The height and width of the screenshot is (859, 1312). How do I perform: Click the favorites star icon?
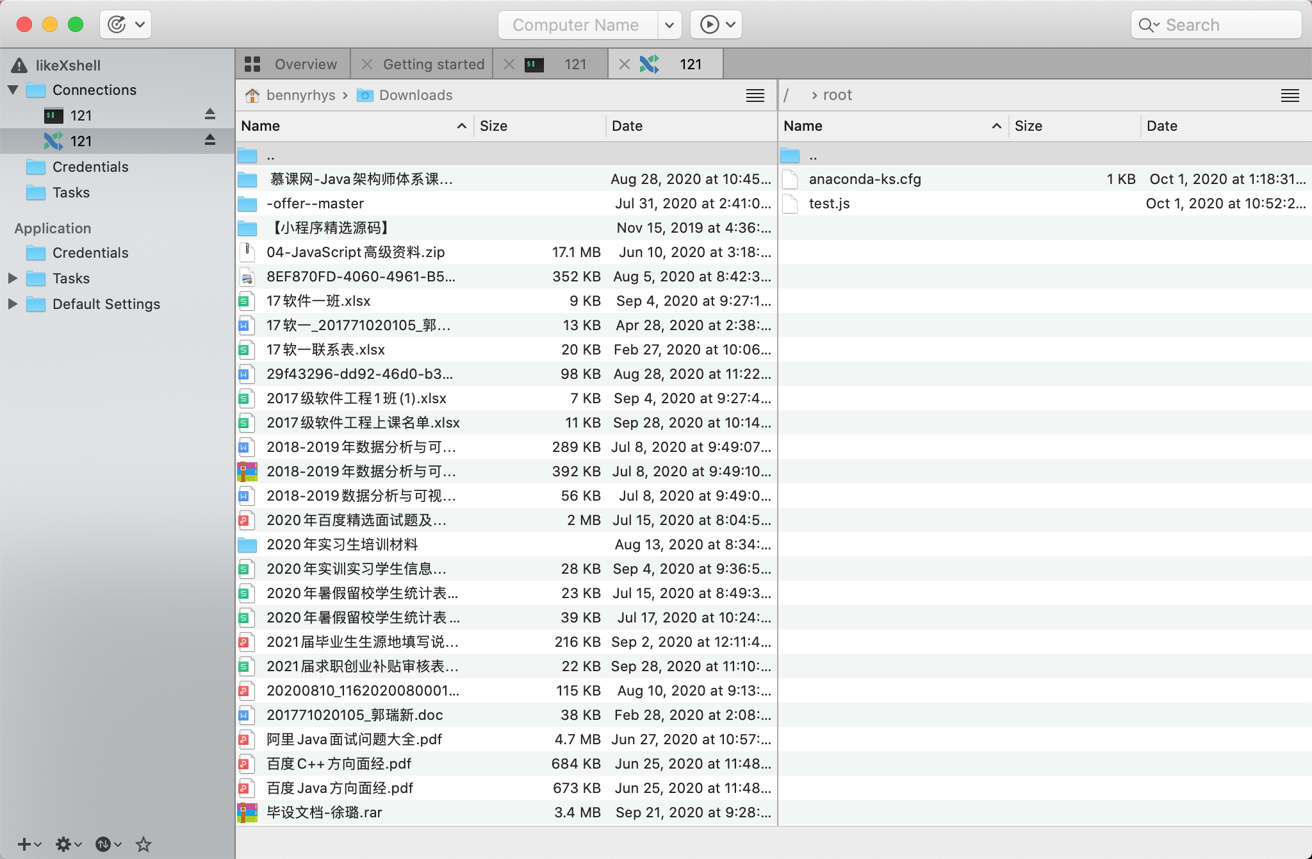(x=143, y=844)
